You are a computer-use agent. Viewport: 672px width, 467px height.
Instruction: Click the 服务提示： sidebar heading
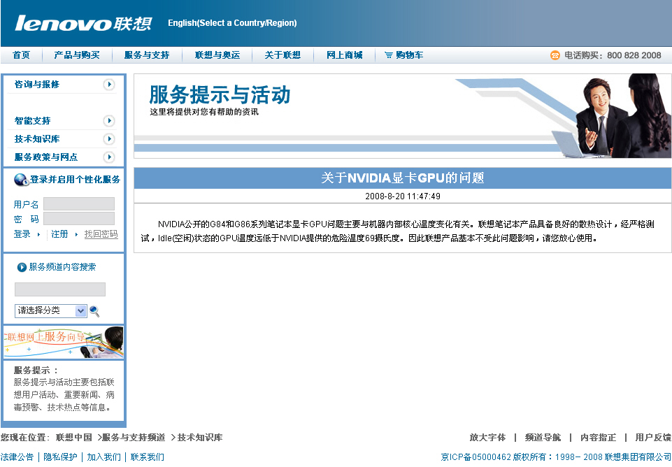tap(36, 370)
